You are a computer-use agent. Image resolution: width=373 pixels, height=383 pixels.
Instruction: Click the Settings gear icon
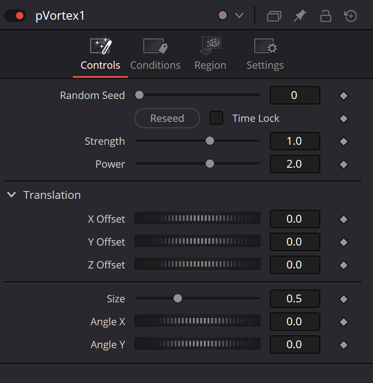click(265, 46)
